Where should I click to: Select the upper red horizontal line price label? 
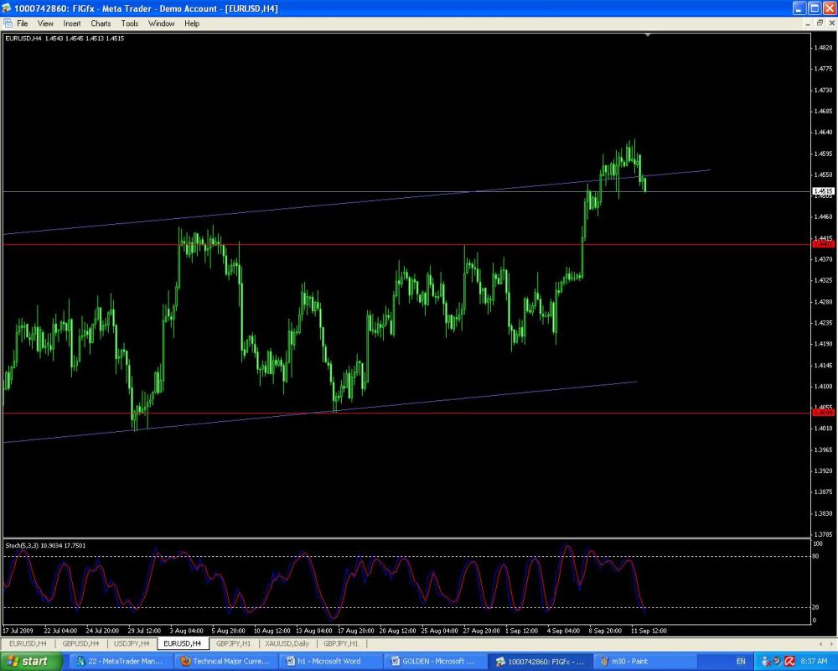[823, 244]
